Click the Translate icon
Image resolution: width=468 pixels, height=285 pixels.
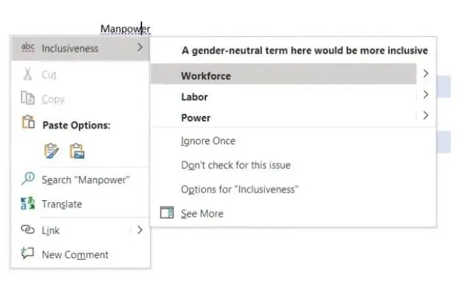(x=27, y=204)
